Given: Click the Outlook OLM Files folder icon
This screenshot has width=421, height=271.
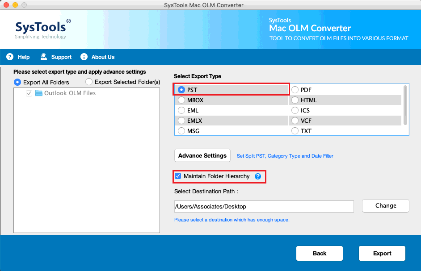Looking at the screenshot, I should 39,93.
